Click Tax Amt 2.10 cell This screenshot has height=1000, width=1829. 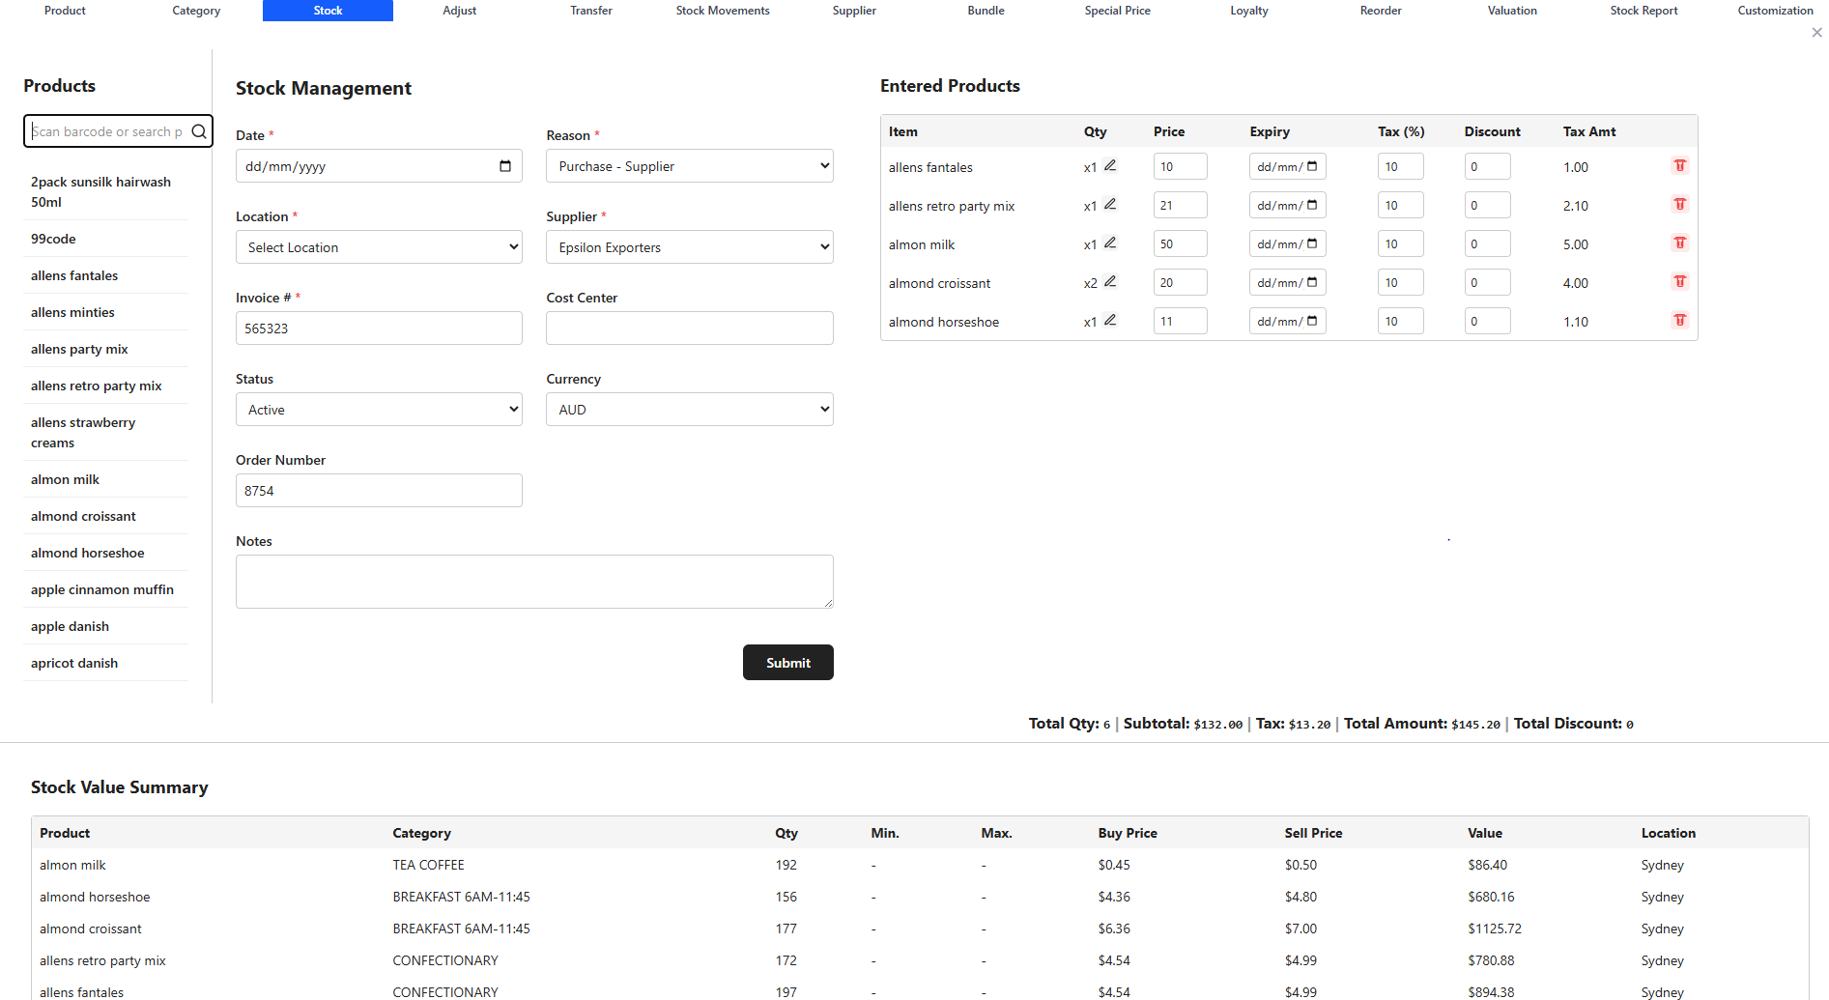pos(1576,206)
